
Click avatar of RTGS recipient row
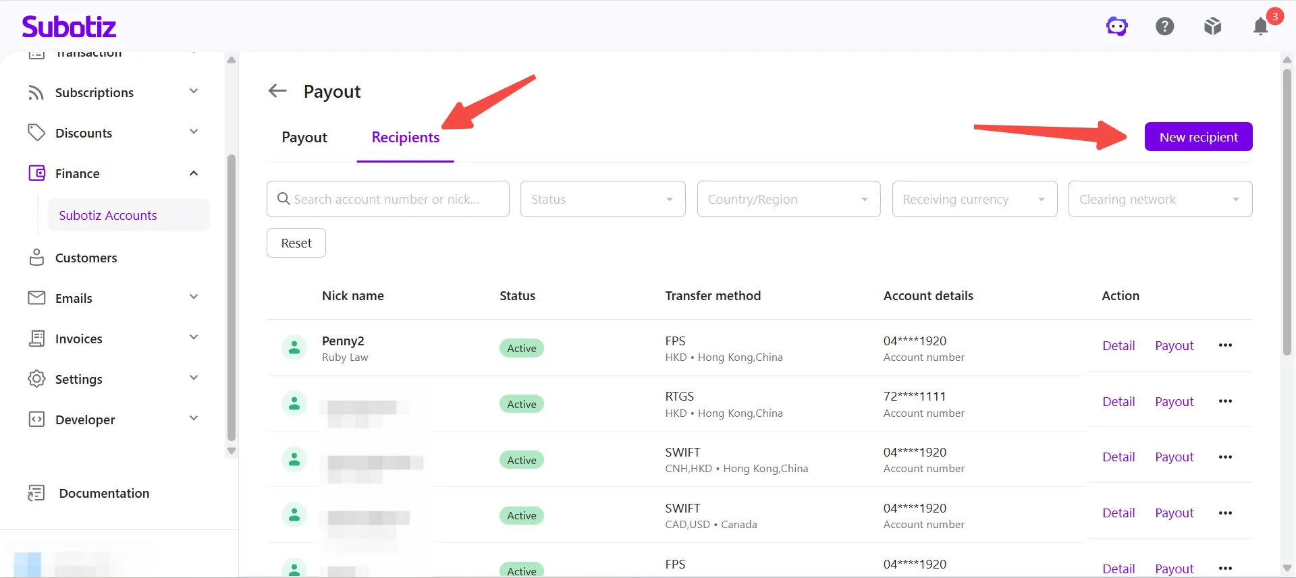(294, 403)
